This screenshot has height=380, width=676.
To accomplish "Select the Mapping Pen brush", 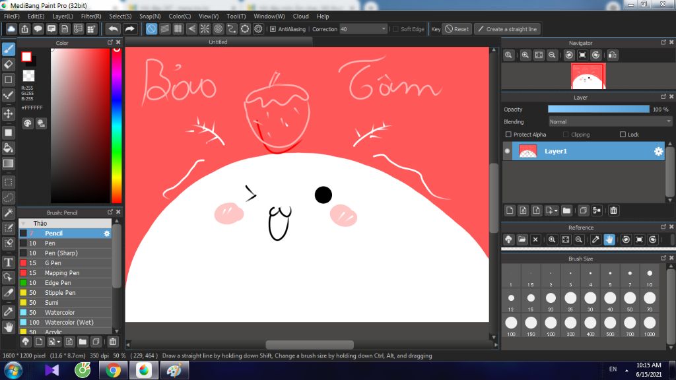I will [65, 272].
